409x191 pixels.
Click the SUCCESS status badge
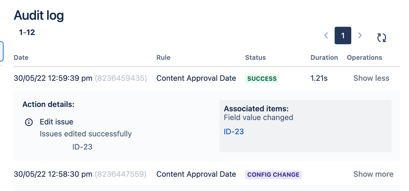pyautogui.click(x=262, y=79)
